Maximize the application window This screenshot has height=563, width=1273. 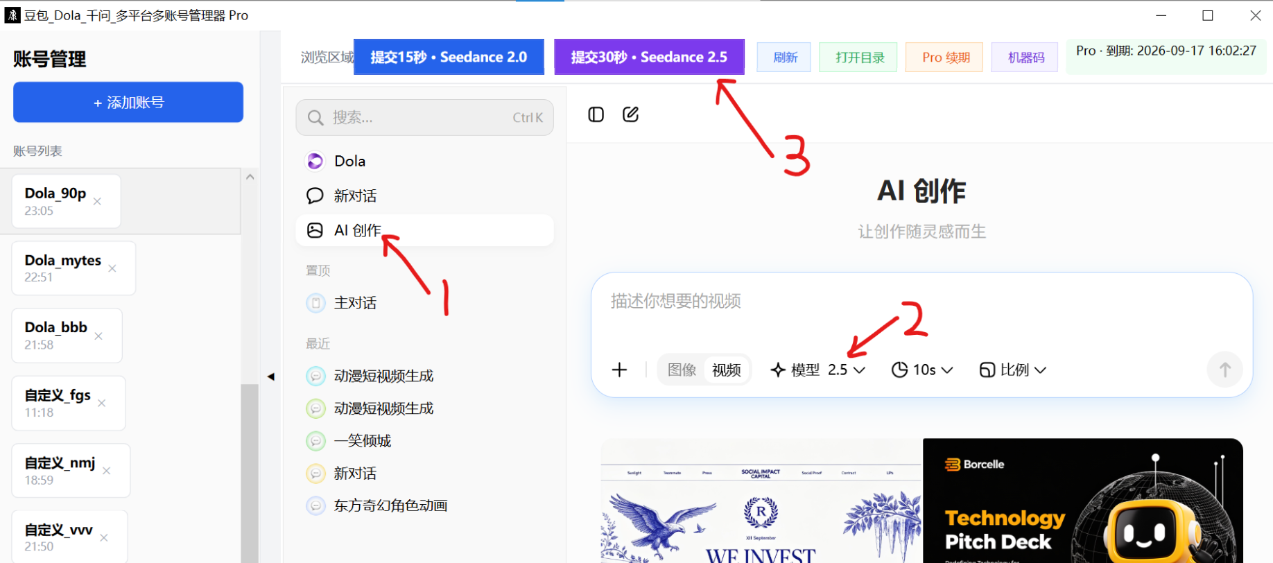[1208, 15]
